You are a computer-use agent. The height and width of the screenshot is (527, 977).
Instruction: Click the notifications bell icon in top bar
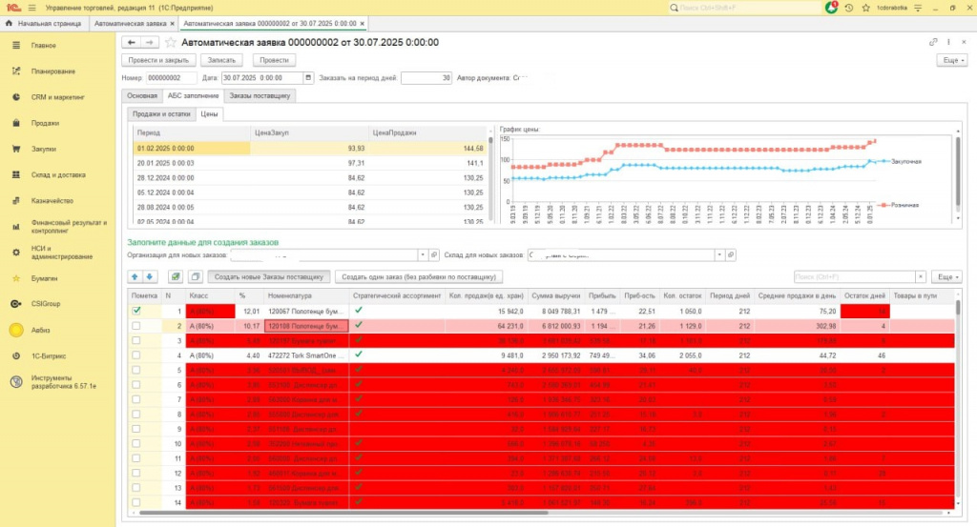[829, 8]
